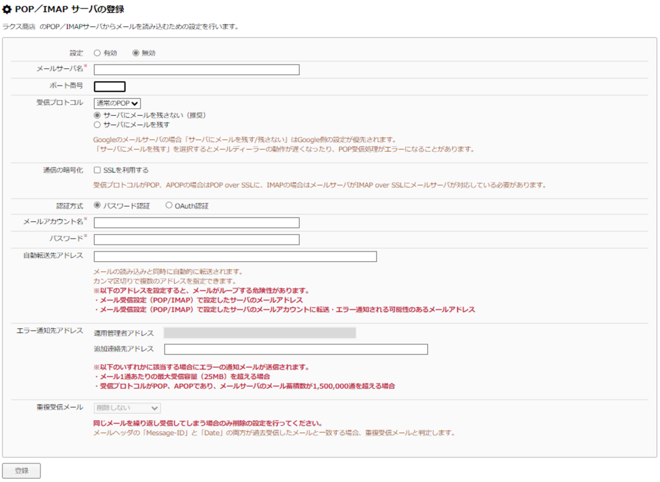Open the 受信プロトコル dropdown showing 通常のPOP
660x482 pixels.
[x=117, y=103]
